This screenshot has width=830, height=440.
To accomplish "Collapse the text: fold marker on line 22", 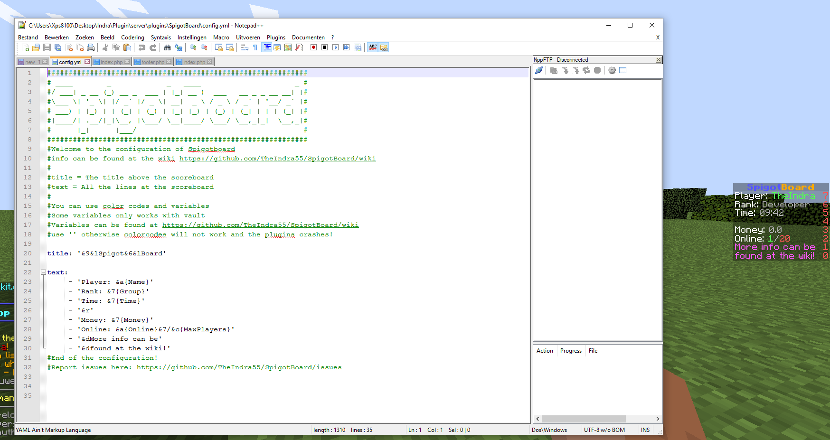I will click(x=43, y=272).
